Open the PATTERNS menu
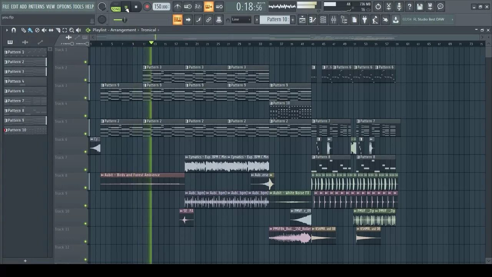Image resolution: width=492 pixels, height=277 pixels. [x=37, y=7]
